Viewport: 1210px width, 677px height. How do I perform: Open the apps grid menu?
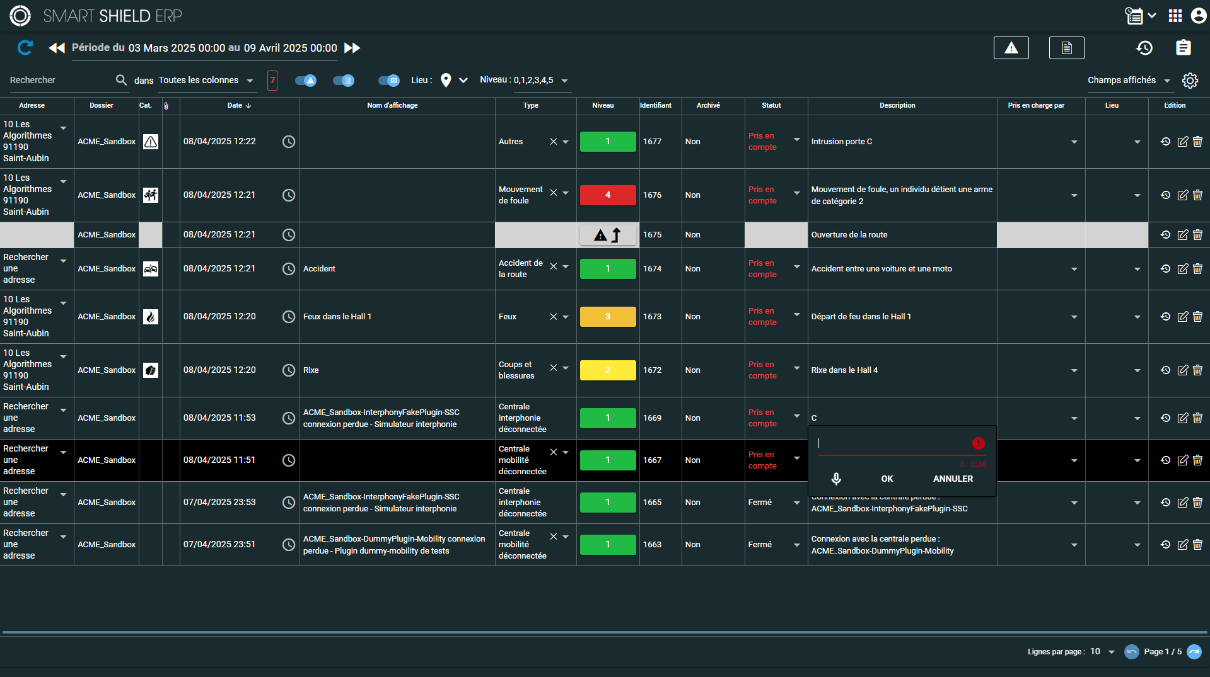coord(1175,16)
